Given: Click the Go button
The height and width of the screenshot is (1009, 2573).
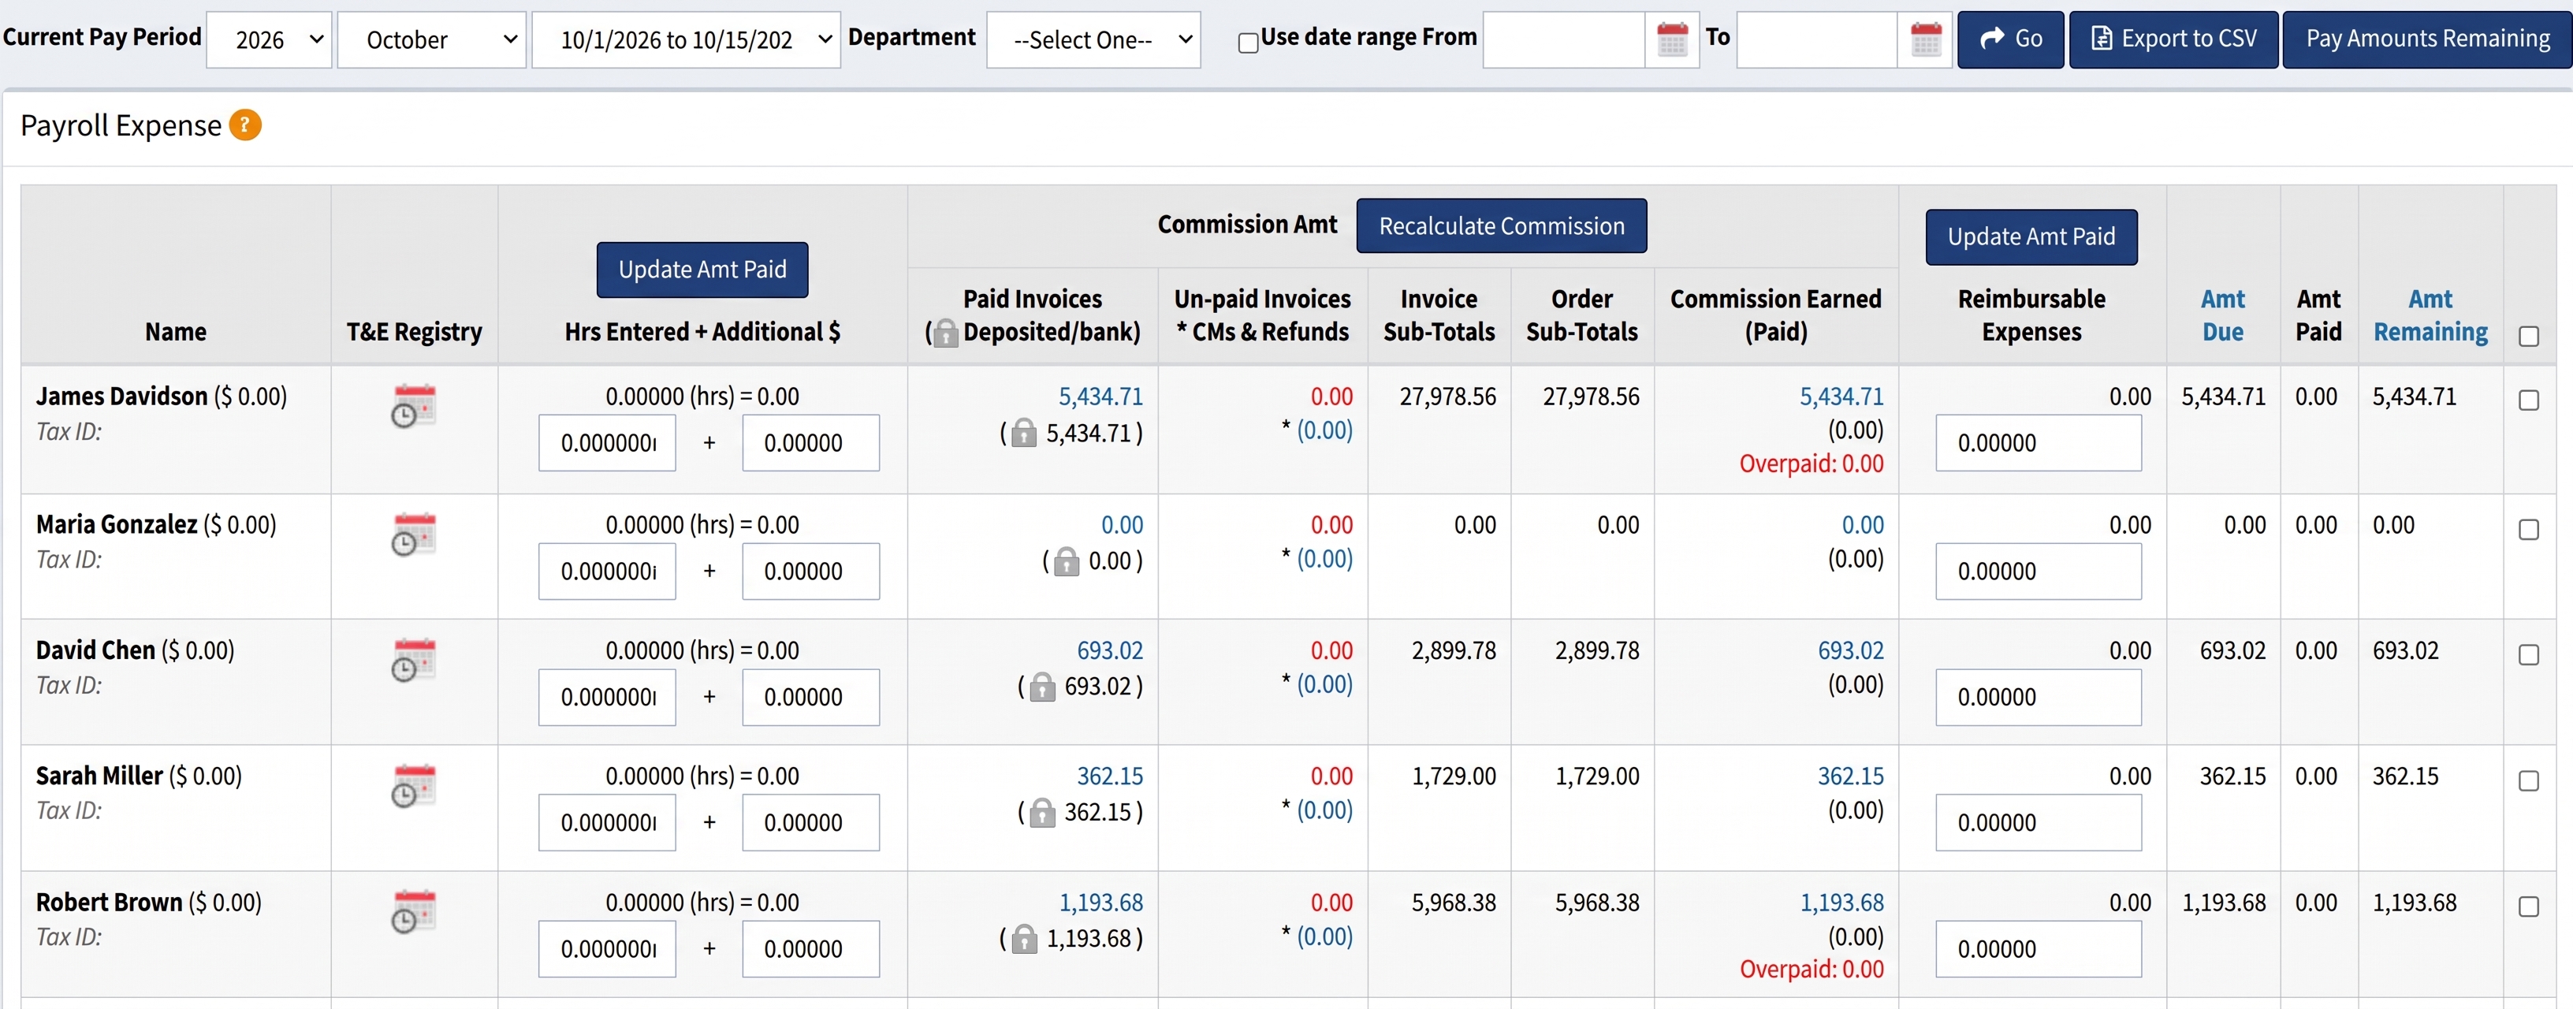Looking at the screenshot, I should tap(2009, 40).
